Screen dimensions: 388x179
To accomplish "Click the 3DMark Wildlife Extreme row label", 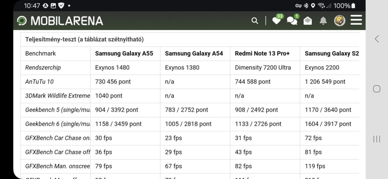I will tap(58, 96).
